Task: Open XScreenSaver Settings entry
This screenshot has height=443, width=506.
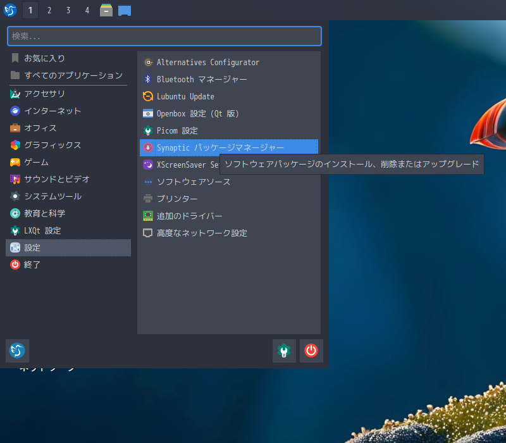Action: click(180, 165)
